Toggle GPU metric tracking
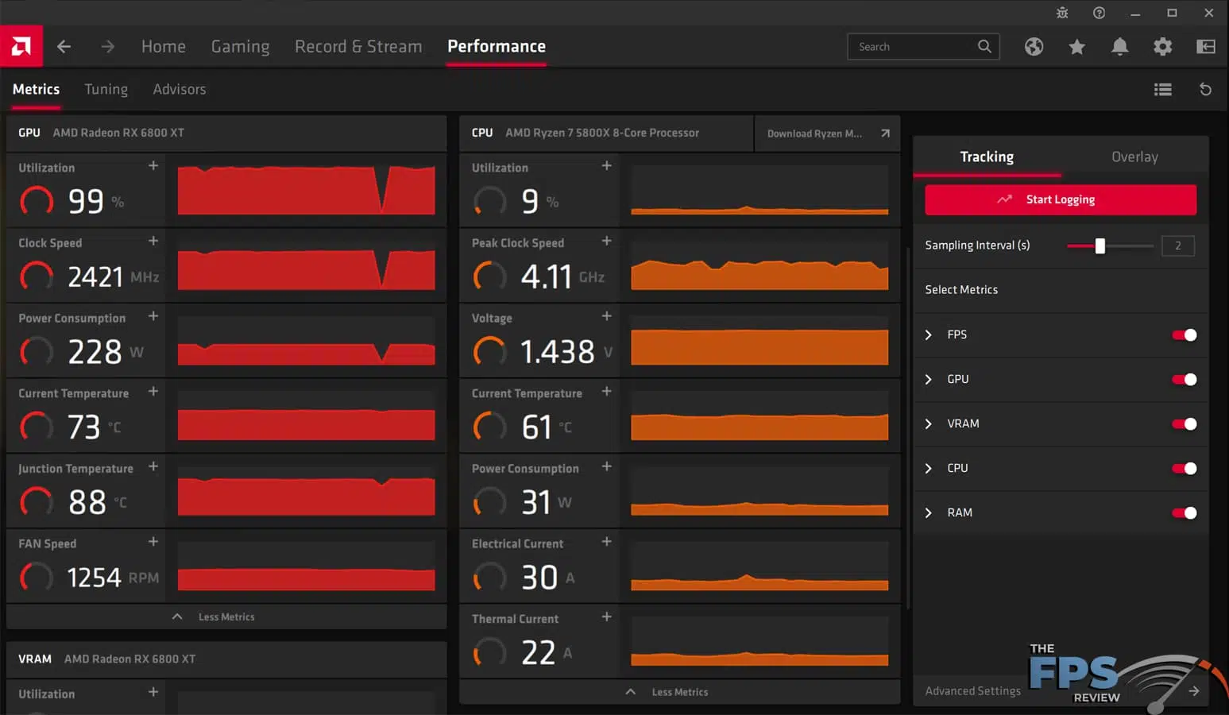 [x=1184, y=380]
